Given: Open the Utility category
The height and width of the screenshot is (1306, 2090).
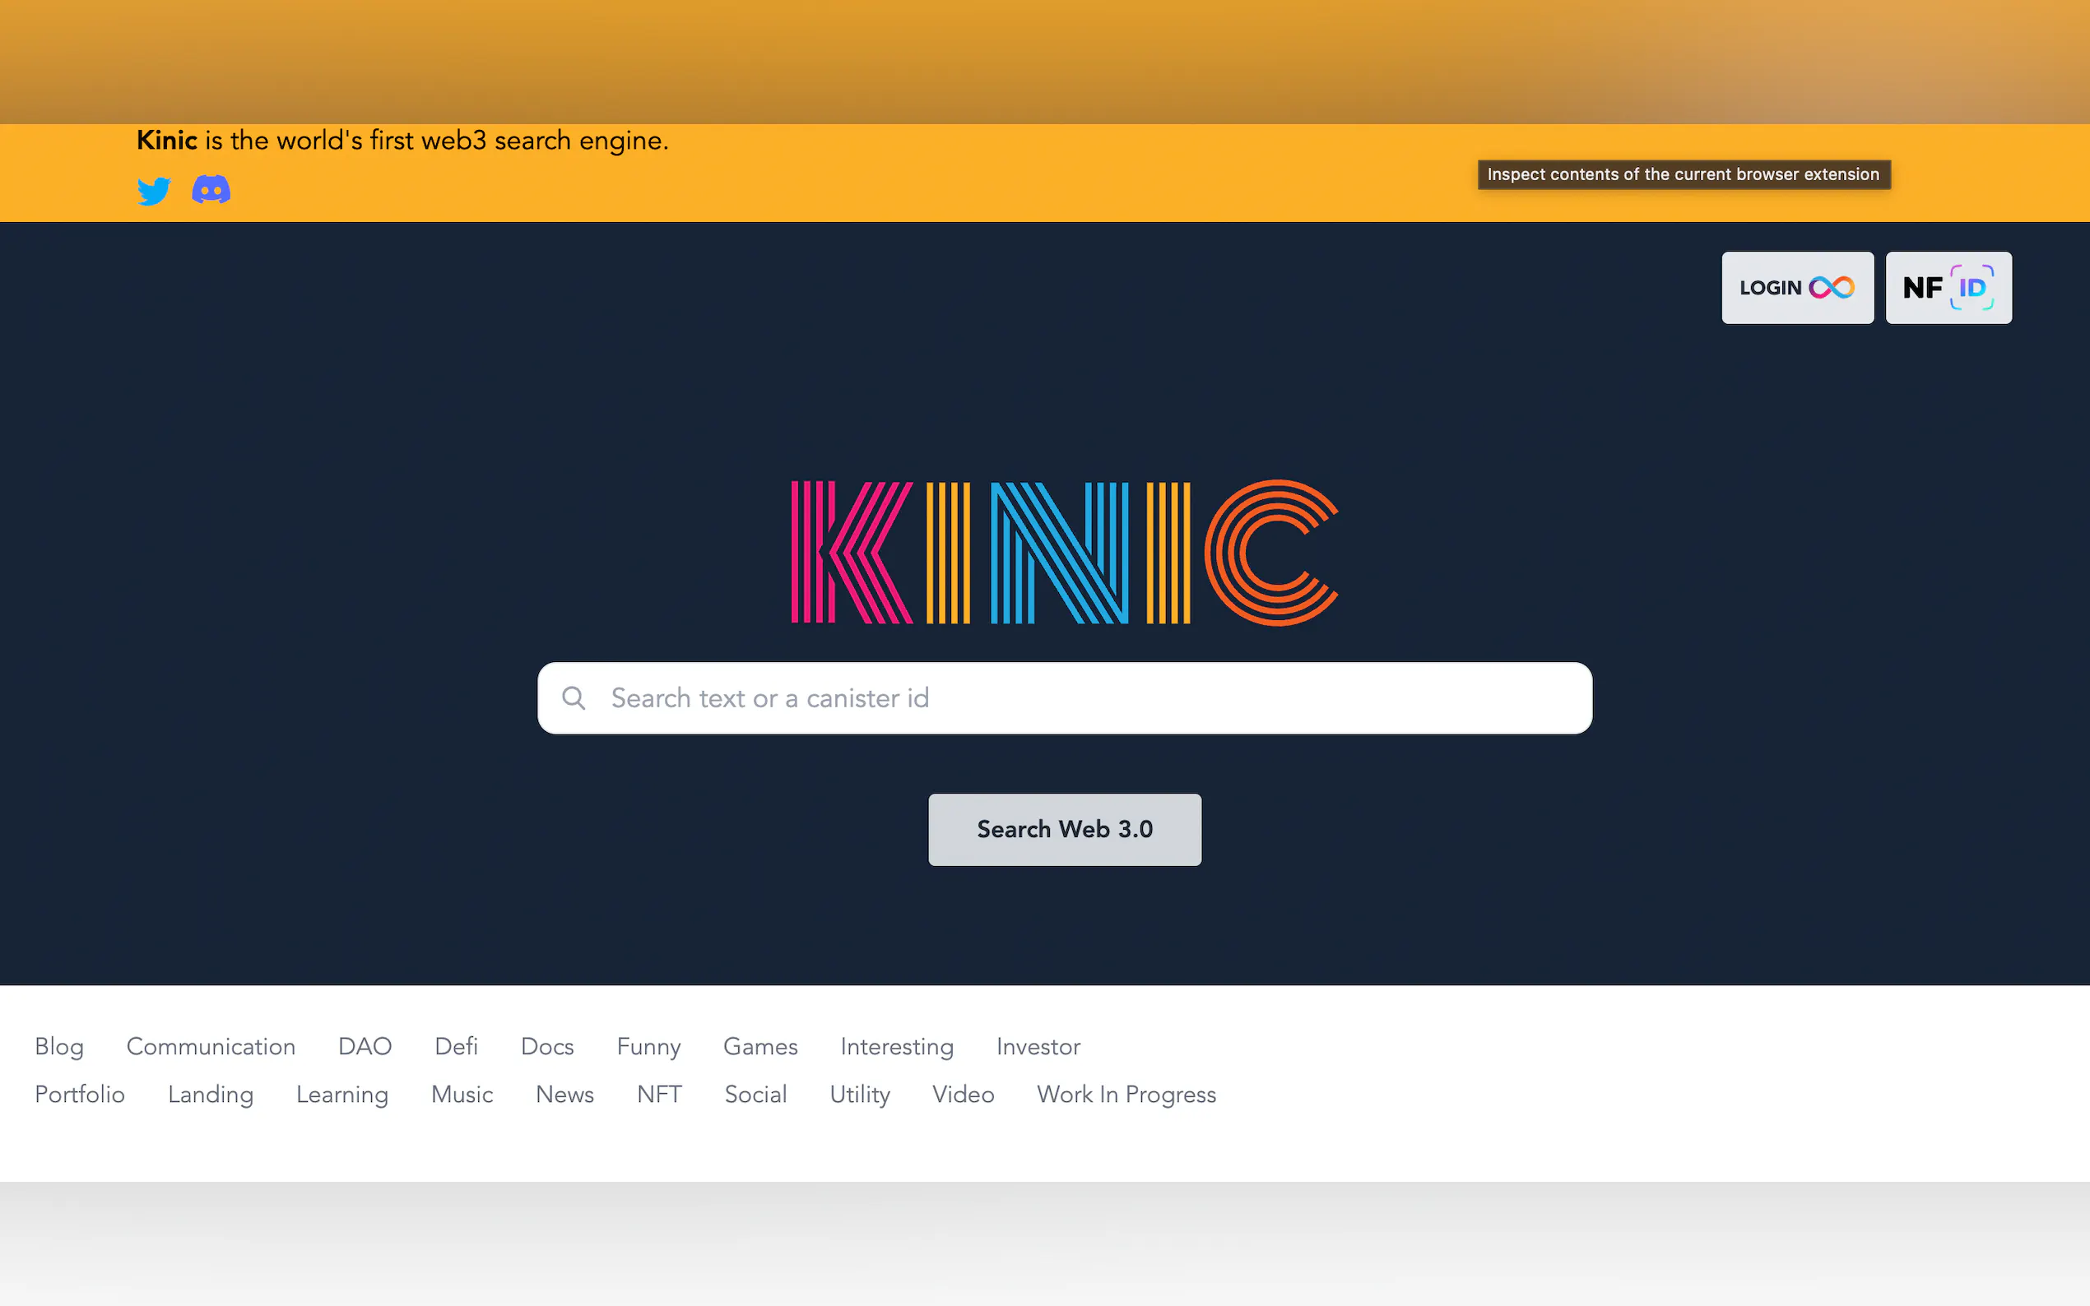Looking at the screenshot, I should 860,1095.
